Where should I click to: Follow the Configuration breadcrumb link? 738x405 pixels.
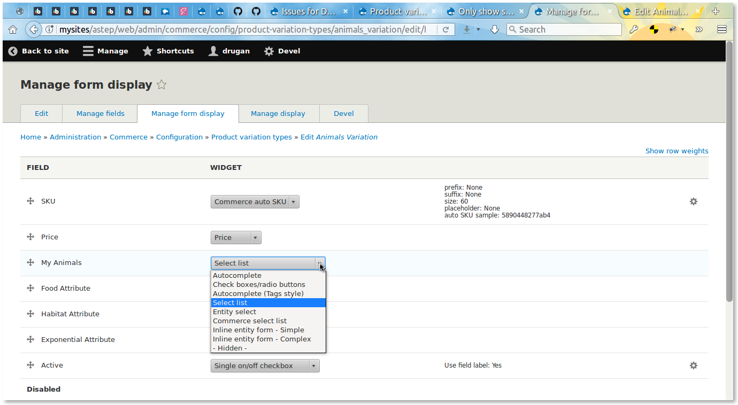[x=180, y=137]
